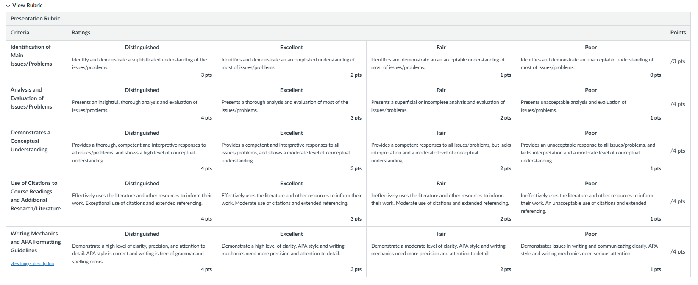Select Poor for Use of Citations criterion

(591, 201)
